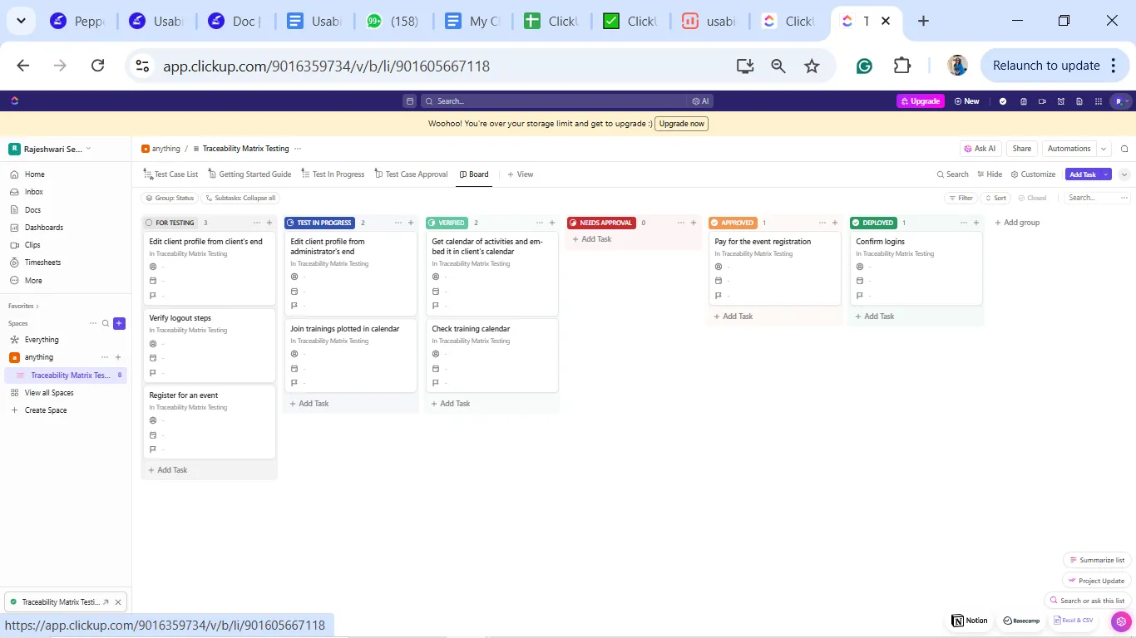Open the apps grid icon in header
This screenshot has height=638, width=1136.
(x=1099, y=101)
